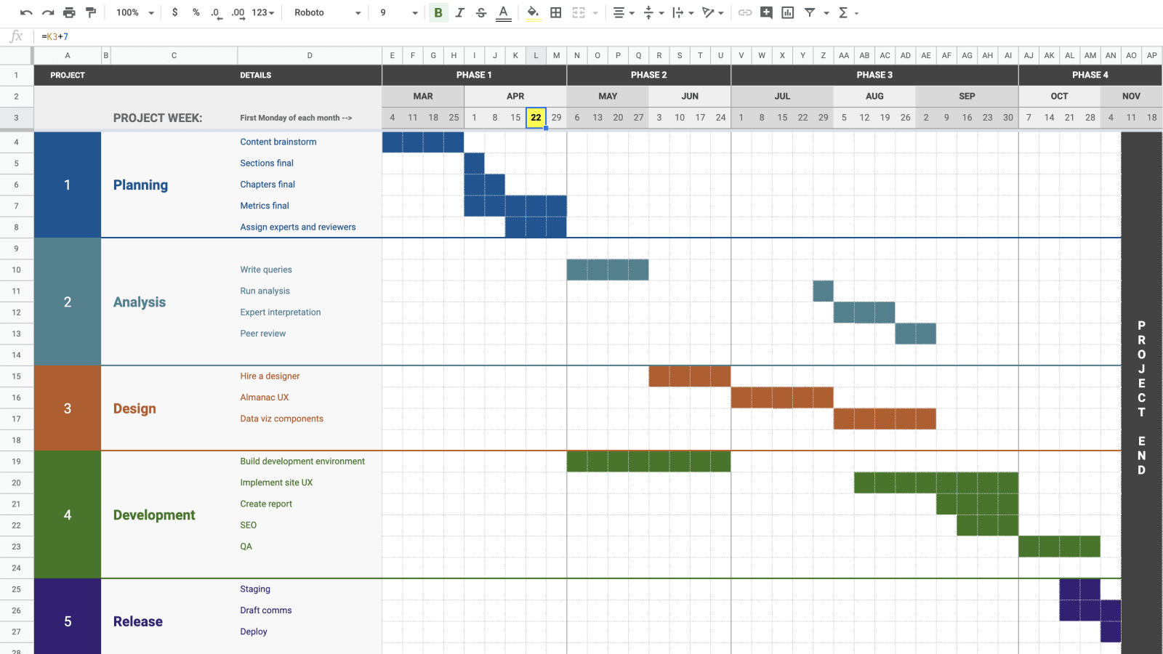Click the Insert chart icon
The height and width of the screenshot is (654, 1163).
point(787,12)
